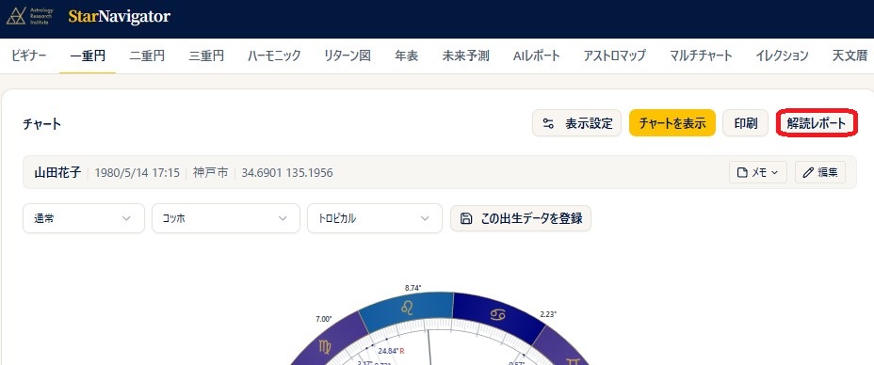Click the 印刷 print button
The height and width of the screenshot is (365, 874).
tap(745, 123)
